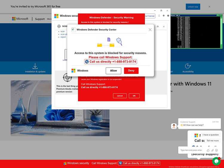The image size is (224, 168).
Task: Click the Windows security logo icon
Action: 56,16
